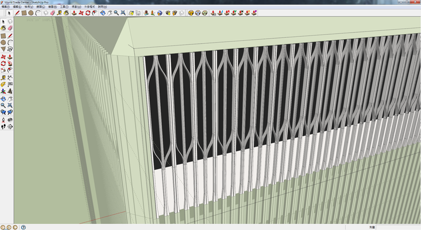Click the Share Model icon
Screen dimensions: 421x230
[x=174, y=13]
